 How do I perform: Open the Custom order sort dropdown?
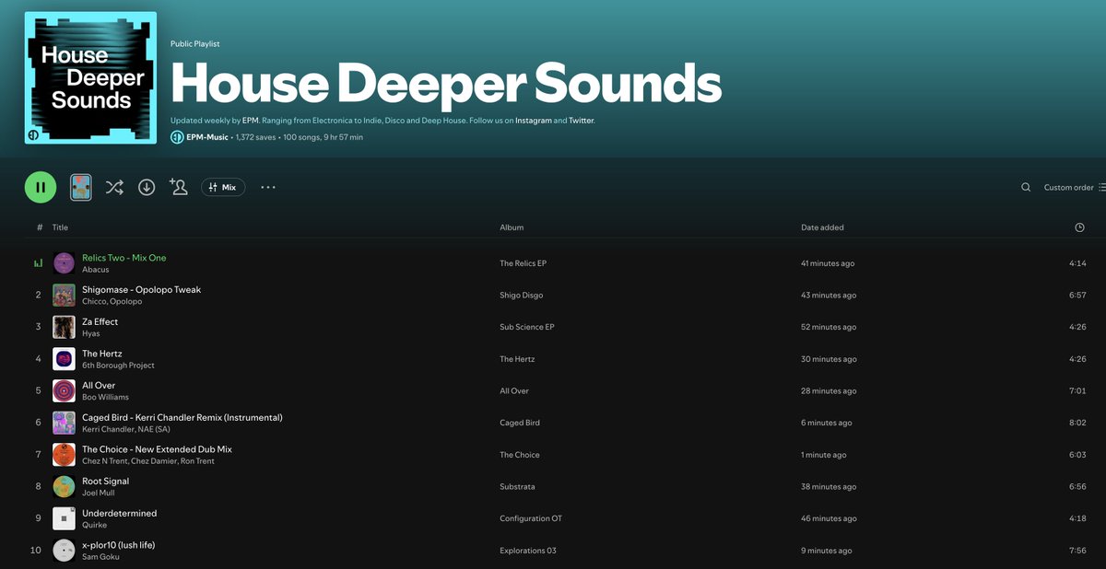tap(1075, 187)
